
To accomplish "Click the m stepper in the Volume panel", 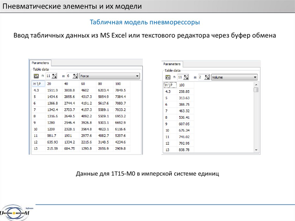I will 207,77.
